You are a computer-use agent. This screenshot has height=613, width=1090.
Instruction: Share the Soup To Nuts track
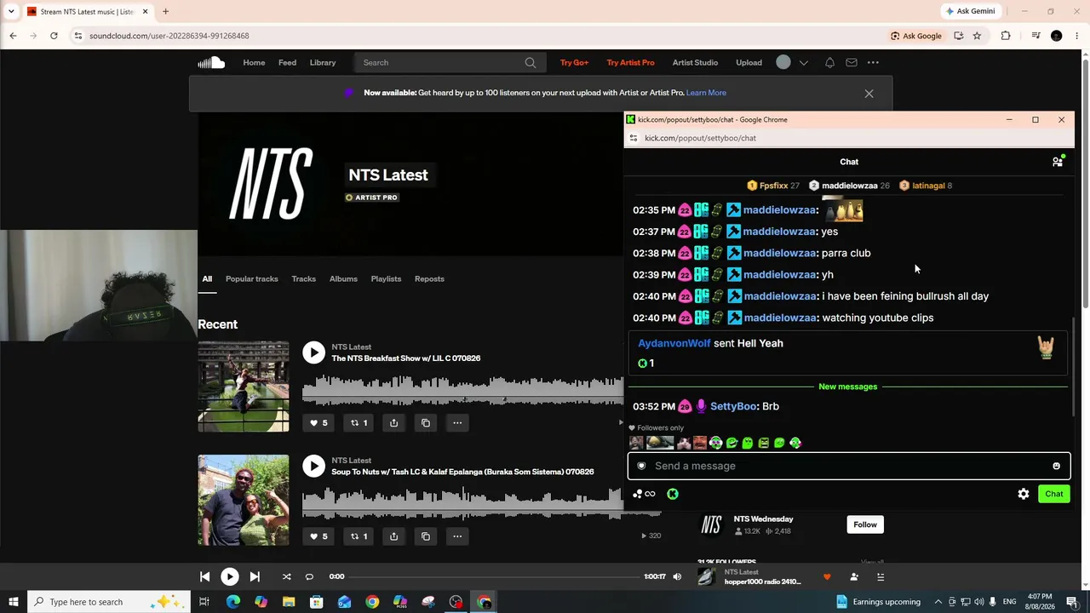393,536
